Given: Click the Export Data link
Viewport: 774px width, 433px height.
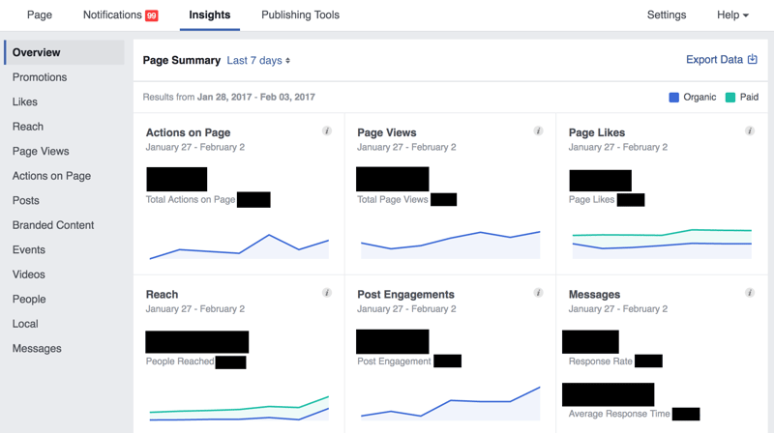Looking at the screenshot, I should (714, 60).
